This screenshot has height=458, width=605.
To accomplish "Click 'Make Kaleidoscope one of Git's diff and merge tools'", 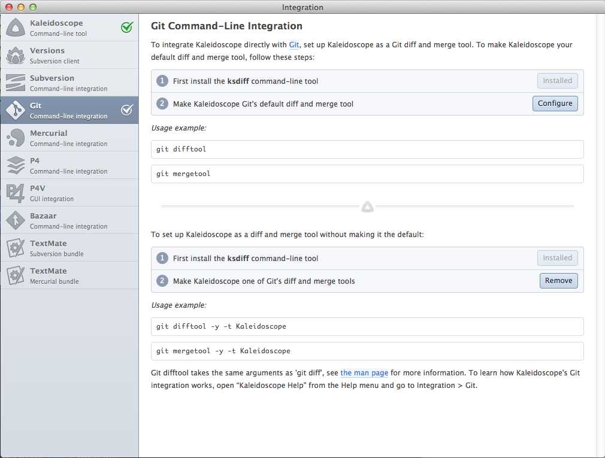I will pyautogui.click(x=264, y=281).
